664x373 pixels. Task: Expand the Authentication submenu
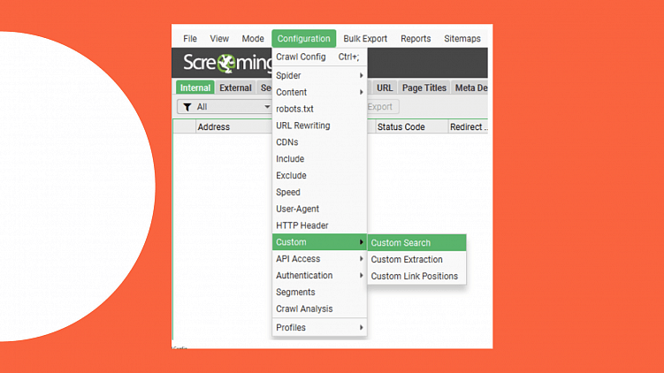tap(319, 275)
